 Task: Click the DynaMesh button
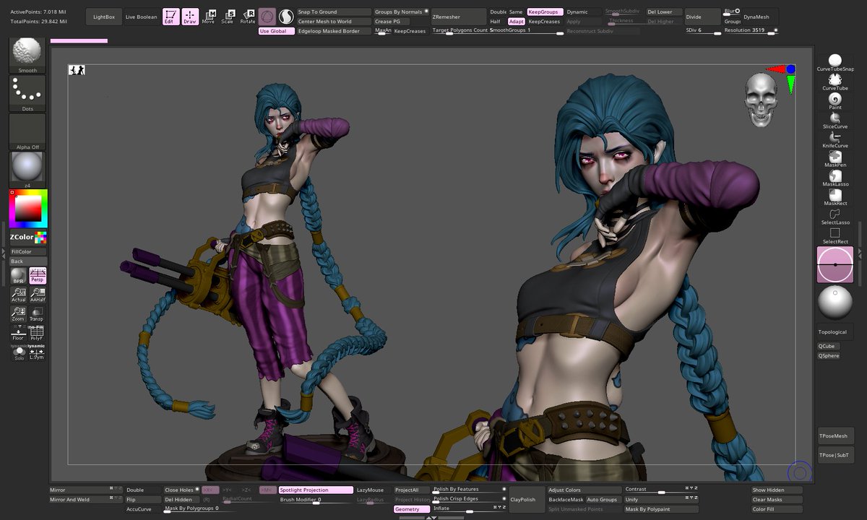tap(759, 17)
